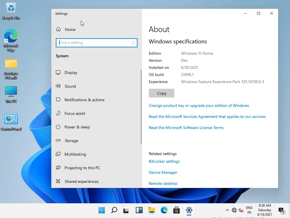Open the notification center icon
Image resolution: width=290 pixels, height=218 pixels.
tap(281, 210)
